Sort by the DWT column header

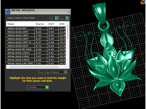point(53,24)
